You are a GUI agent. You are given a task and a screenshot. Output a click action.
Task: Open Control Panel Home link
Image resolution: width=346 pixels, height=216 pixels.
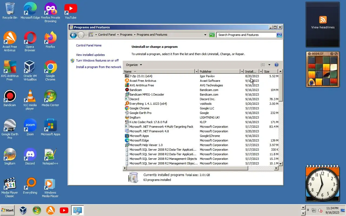(x=89, y=45)
